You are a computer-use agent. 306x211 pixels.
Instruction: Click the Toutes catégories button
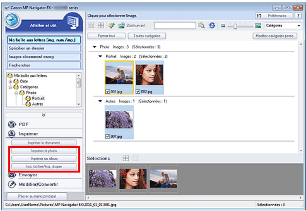click(147, 36)
